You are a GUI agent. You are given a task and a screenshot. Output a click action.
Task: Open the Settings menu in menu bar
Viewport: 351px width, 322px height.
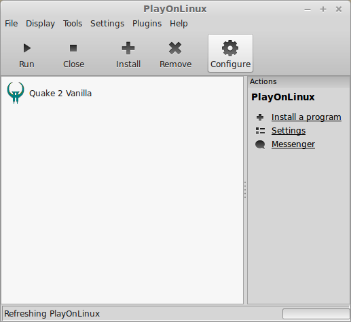click(x=107, y=24)
